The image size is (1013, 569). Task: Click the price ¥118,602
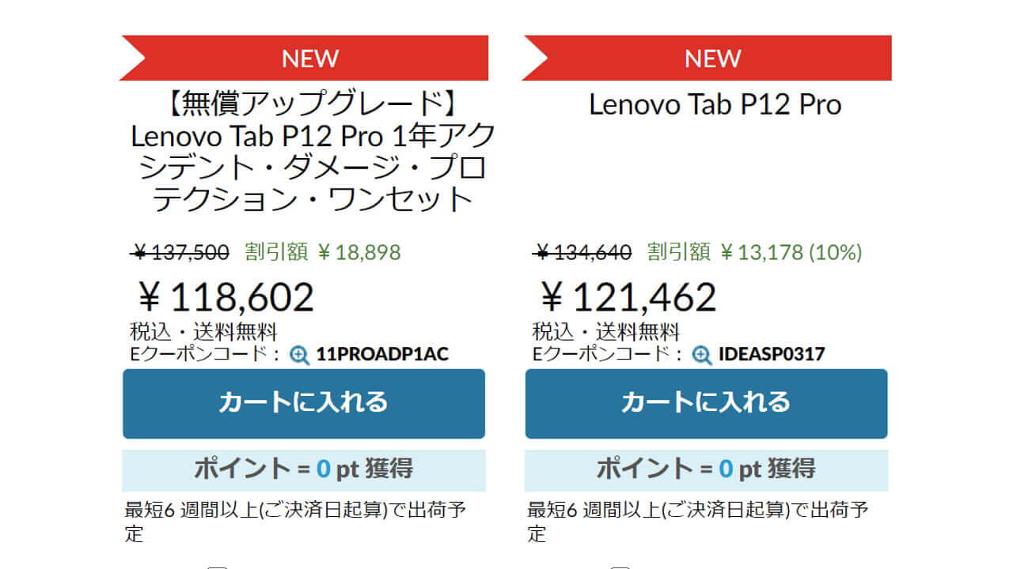click(x=224, y=295)
